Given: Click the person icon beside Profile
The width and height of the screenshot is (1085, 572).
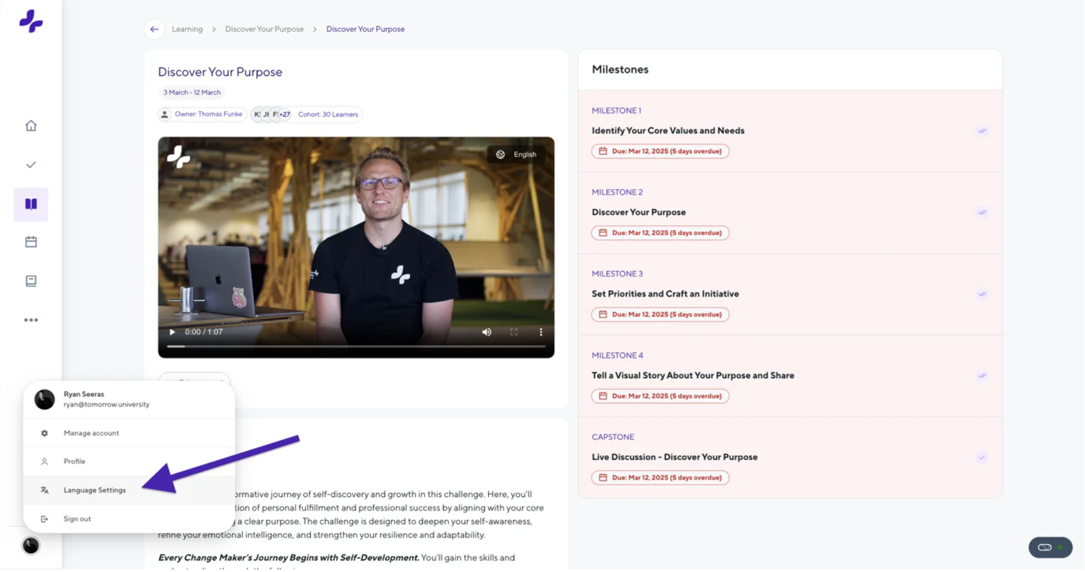Looking at the screenshot, I should [x=44, y=461].
